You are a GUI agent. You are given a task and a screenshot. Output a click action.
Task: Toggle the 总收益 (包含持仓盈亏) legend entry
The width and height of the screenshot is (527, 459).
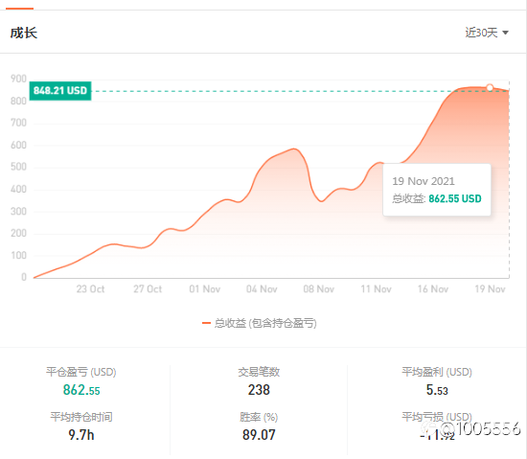point(259,323)
